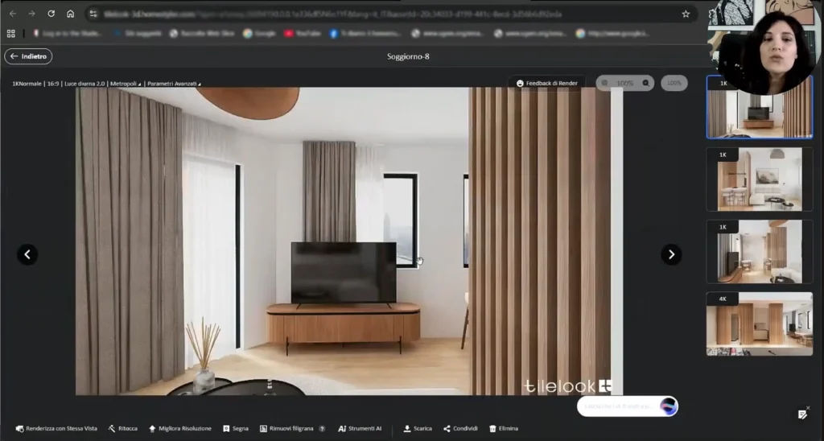This screenshot has width=824, height=441.
Task: Open the browser home page
Action: (71, 14)
